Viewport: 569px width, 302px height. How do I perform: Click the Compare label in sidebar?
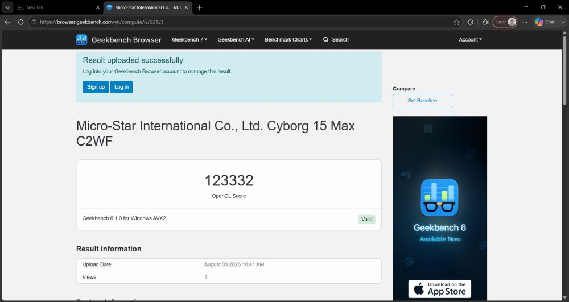[404, 89]
